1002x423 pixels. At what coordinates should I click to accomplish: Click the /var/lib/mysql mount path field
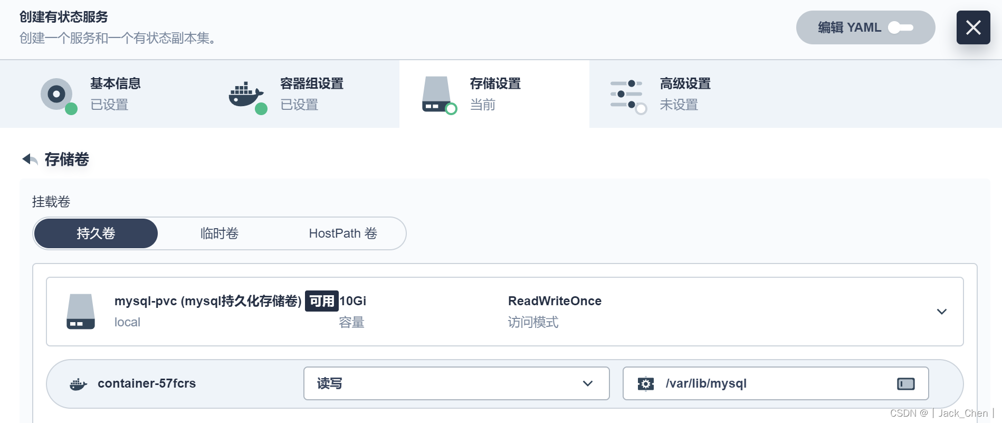[x=776, y=383]
